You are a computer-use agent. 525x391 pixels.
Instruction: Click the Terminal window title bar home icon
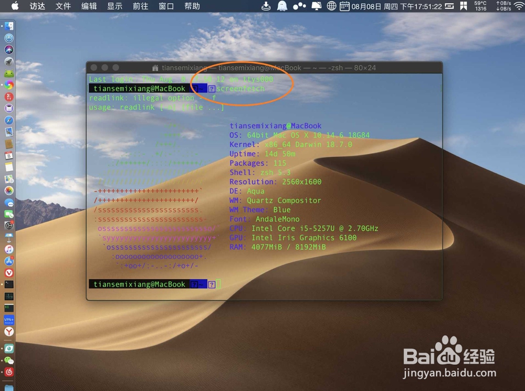coord(155,68)
